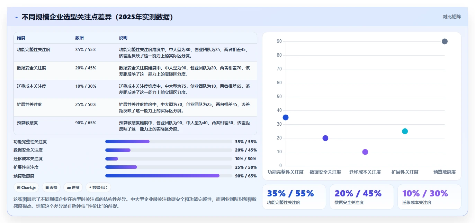The image size is (475, 223).
Task: Click the 功能完整性关注度 progress bar
Action: pyautogui.click(x=169, y=142)
